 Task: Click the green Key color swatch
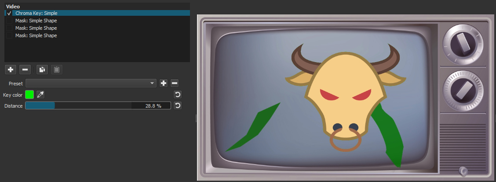[29, 94]
